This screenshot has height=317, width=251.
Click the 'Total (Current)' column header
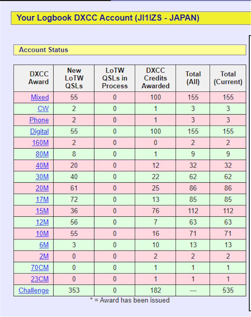pyautogui.click(x=228, y=78)
